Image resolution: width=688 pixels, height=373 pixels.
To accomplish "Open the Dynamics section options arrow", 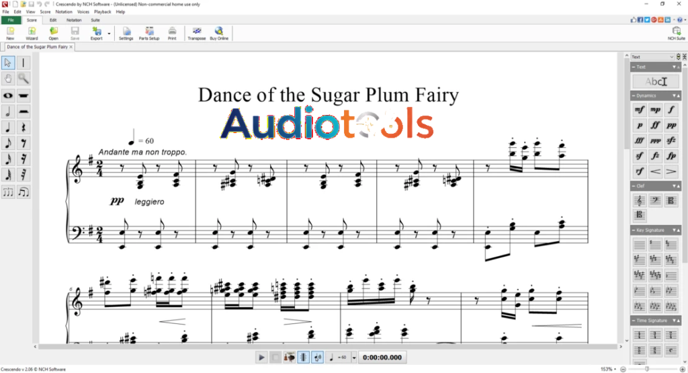I will (675, 95).
